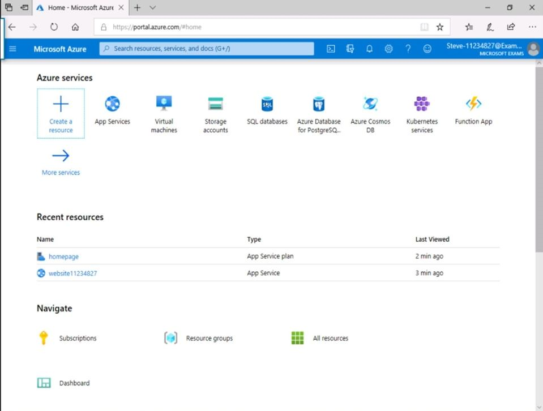Open the homepage App Service plan link

(x=63, y=256)
